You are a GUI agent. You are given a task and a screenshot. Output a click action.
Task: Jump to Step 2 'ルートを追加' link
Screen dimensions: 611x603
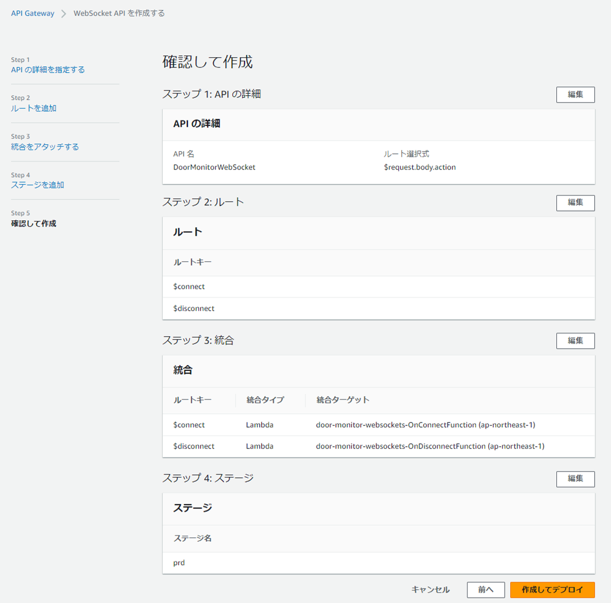click(33, 108)
